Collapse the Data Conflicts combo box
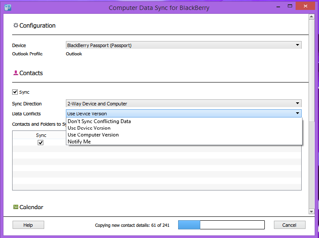This screenshot has height=238, width=319. coord(183,114)
